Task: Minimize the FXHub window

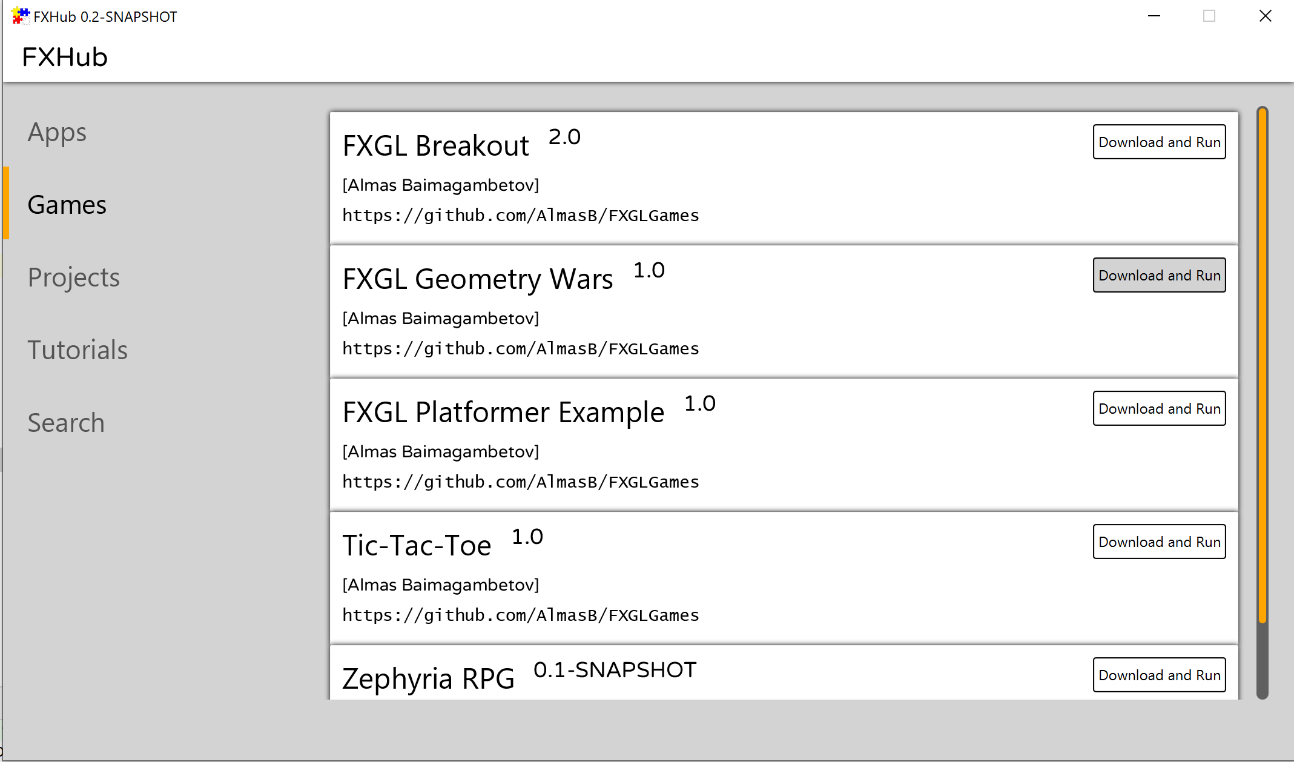Action: (x=1154, y=16)
